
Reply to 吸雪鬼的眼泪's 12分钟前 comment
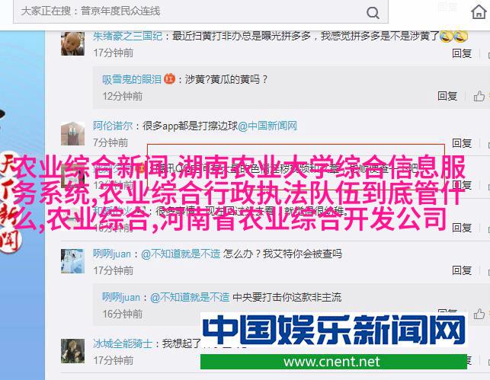click(447, 96)
